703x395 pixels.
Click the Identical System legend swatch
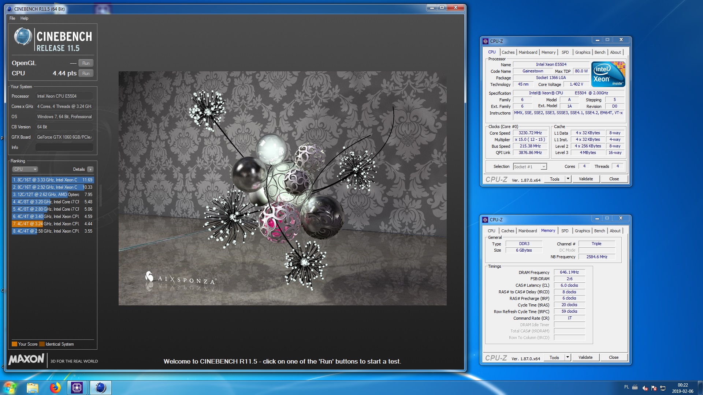pos(42,344)
